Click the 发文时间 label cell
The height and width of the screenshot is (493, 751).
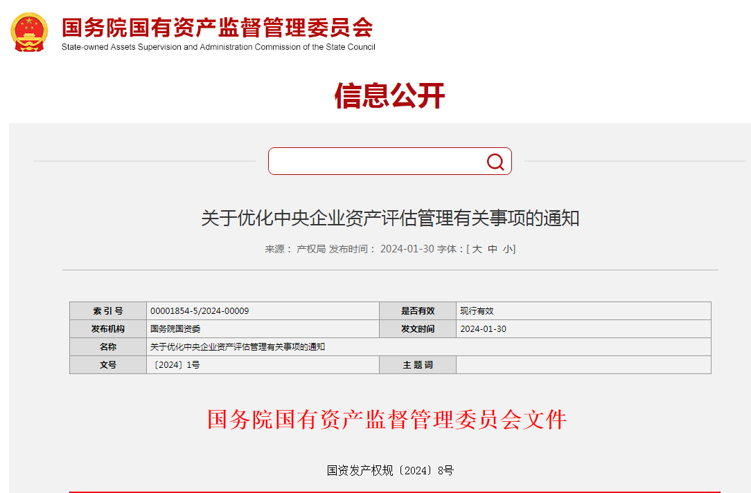click(418, 329)
